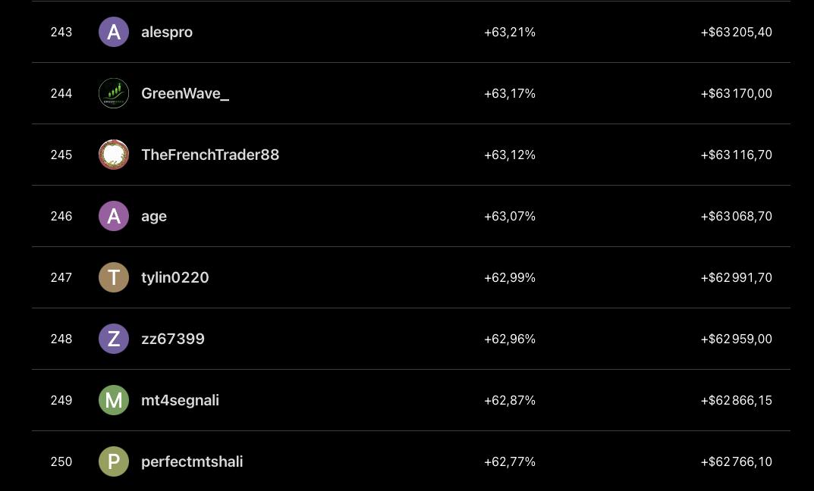Click the tan T avatar of tylin0220
The height and width of the screenshot is (491, 814).
coord(114,277)
